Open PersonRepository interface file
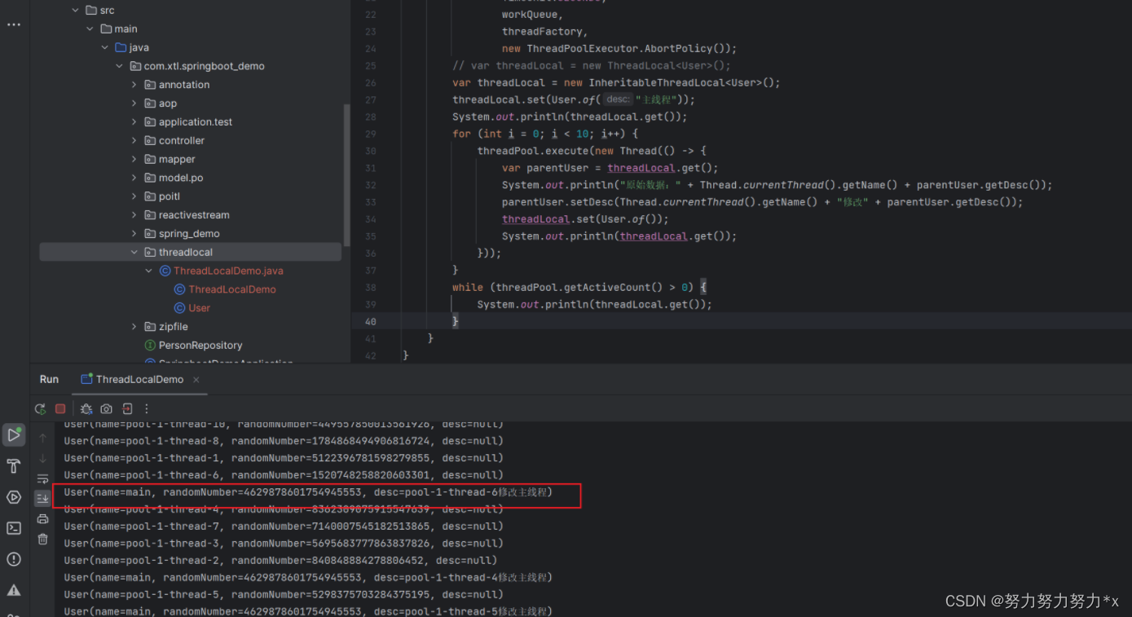 point(200,346)
